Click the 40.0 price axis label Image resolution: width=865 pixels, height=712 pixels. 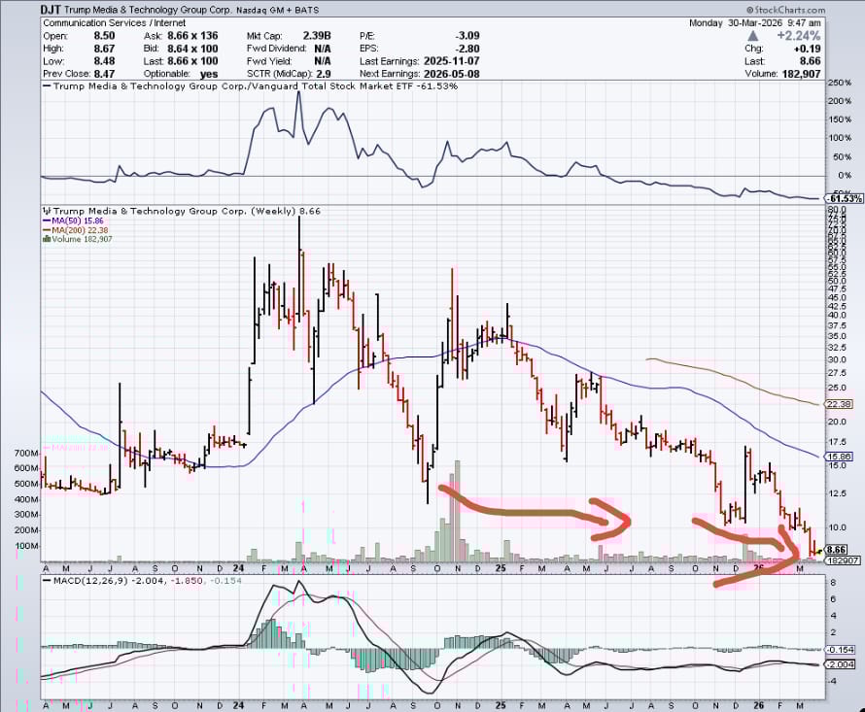tap(837, 316)
